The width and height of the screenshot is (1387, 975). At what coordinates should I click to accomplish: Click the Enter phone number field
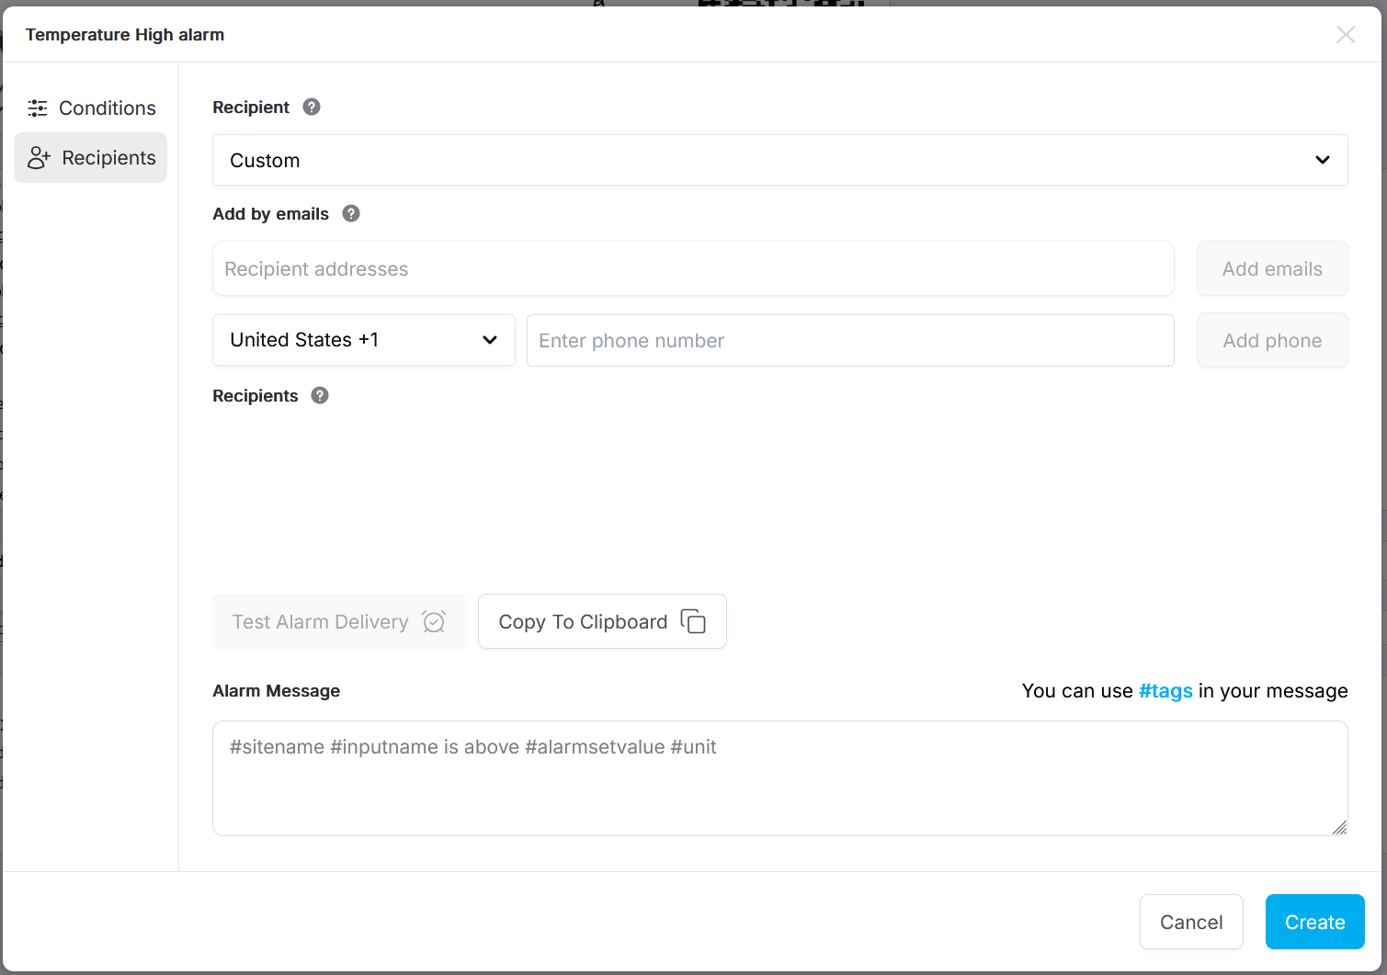(849, 341)
